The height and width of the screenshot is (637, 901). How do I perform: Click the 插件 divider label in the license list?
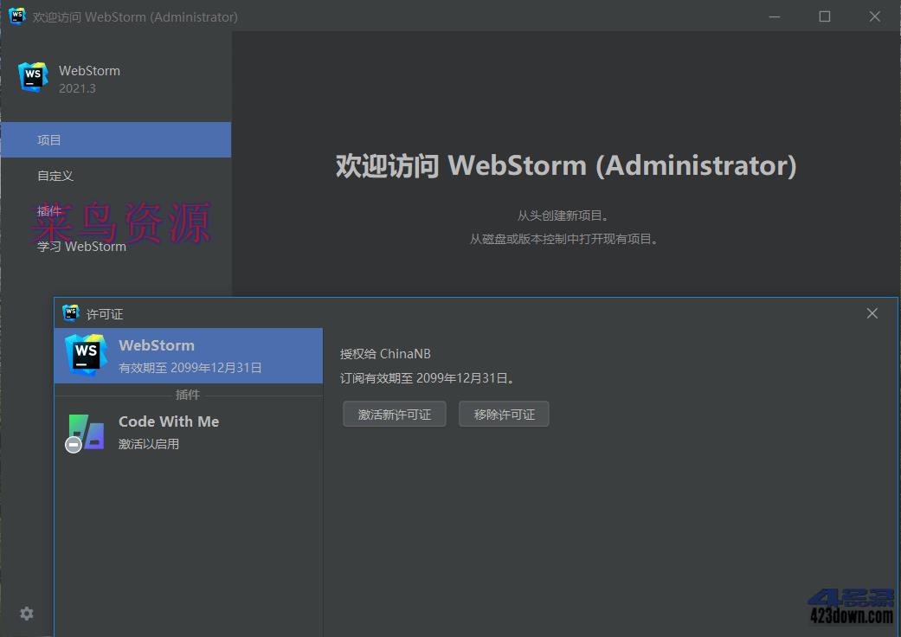coord(188,395)
